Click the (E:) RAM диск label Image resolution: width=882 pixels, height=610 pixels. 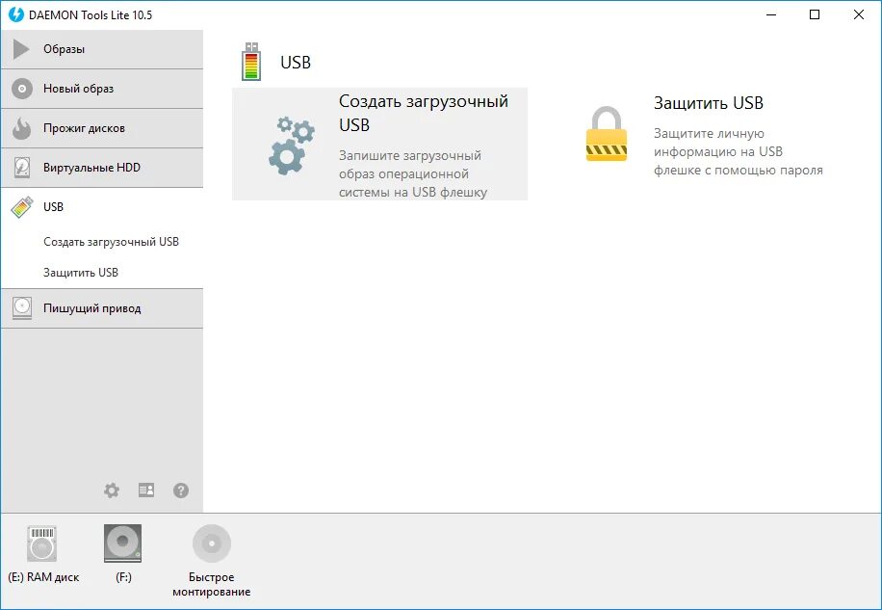click(x=43, y=577)
